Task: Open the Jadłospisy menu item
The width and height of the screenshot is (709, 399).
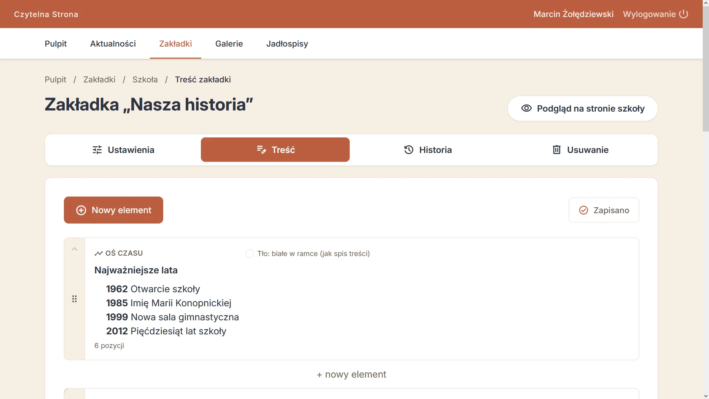Action: (x=287, y=44)
